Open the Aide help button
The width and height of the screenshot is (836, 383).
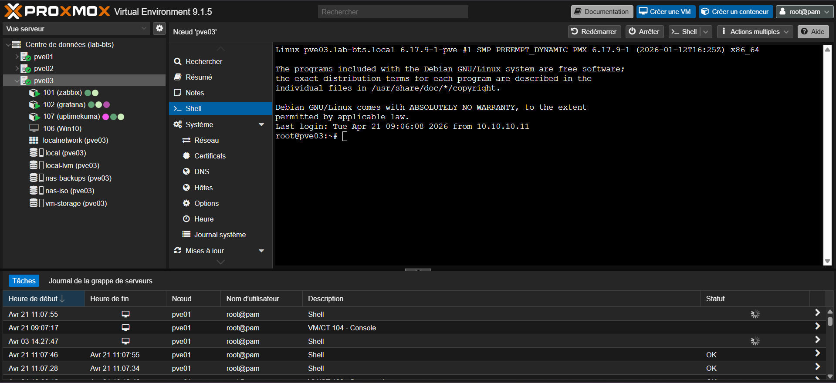coord(813,32)
